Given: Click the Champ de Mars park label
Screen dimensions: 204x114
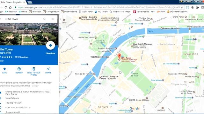Looking at the screenshot, I should point(135,75).
